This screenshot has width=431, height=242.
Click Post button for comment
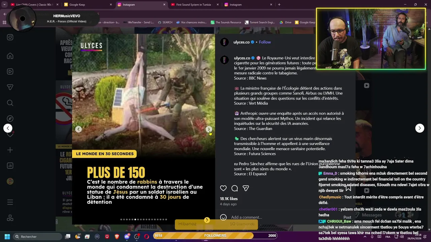(347, 217)
